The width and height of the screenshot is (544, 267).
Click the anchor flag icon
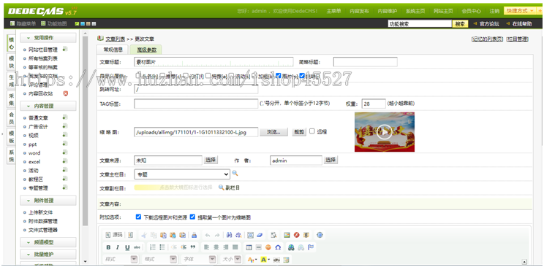[311, 247]
